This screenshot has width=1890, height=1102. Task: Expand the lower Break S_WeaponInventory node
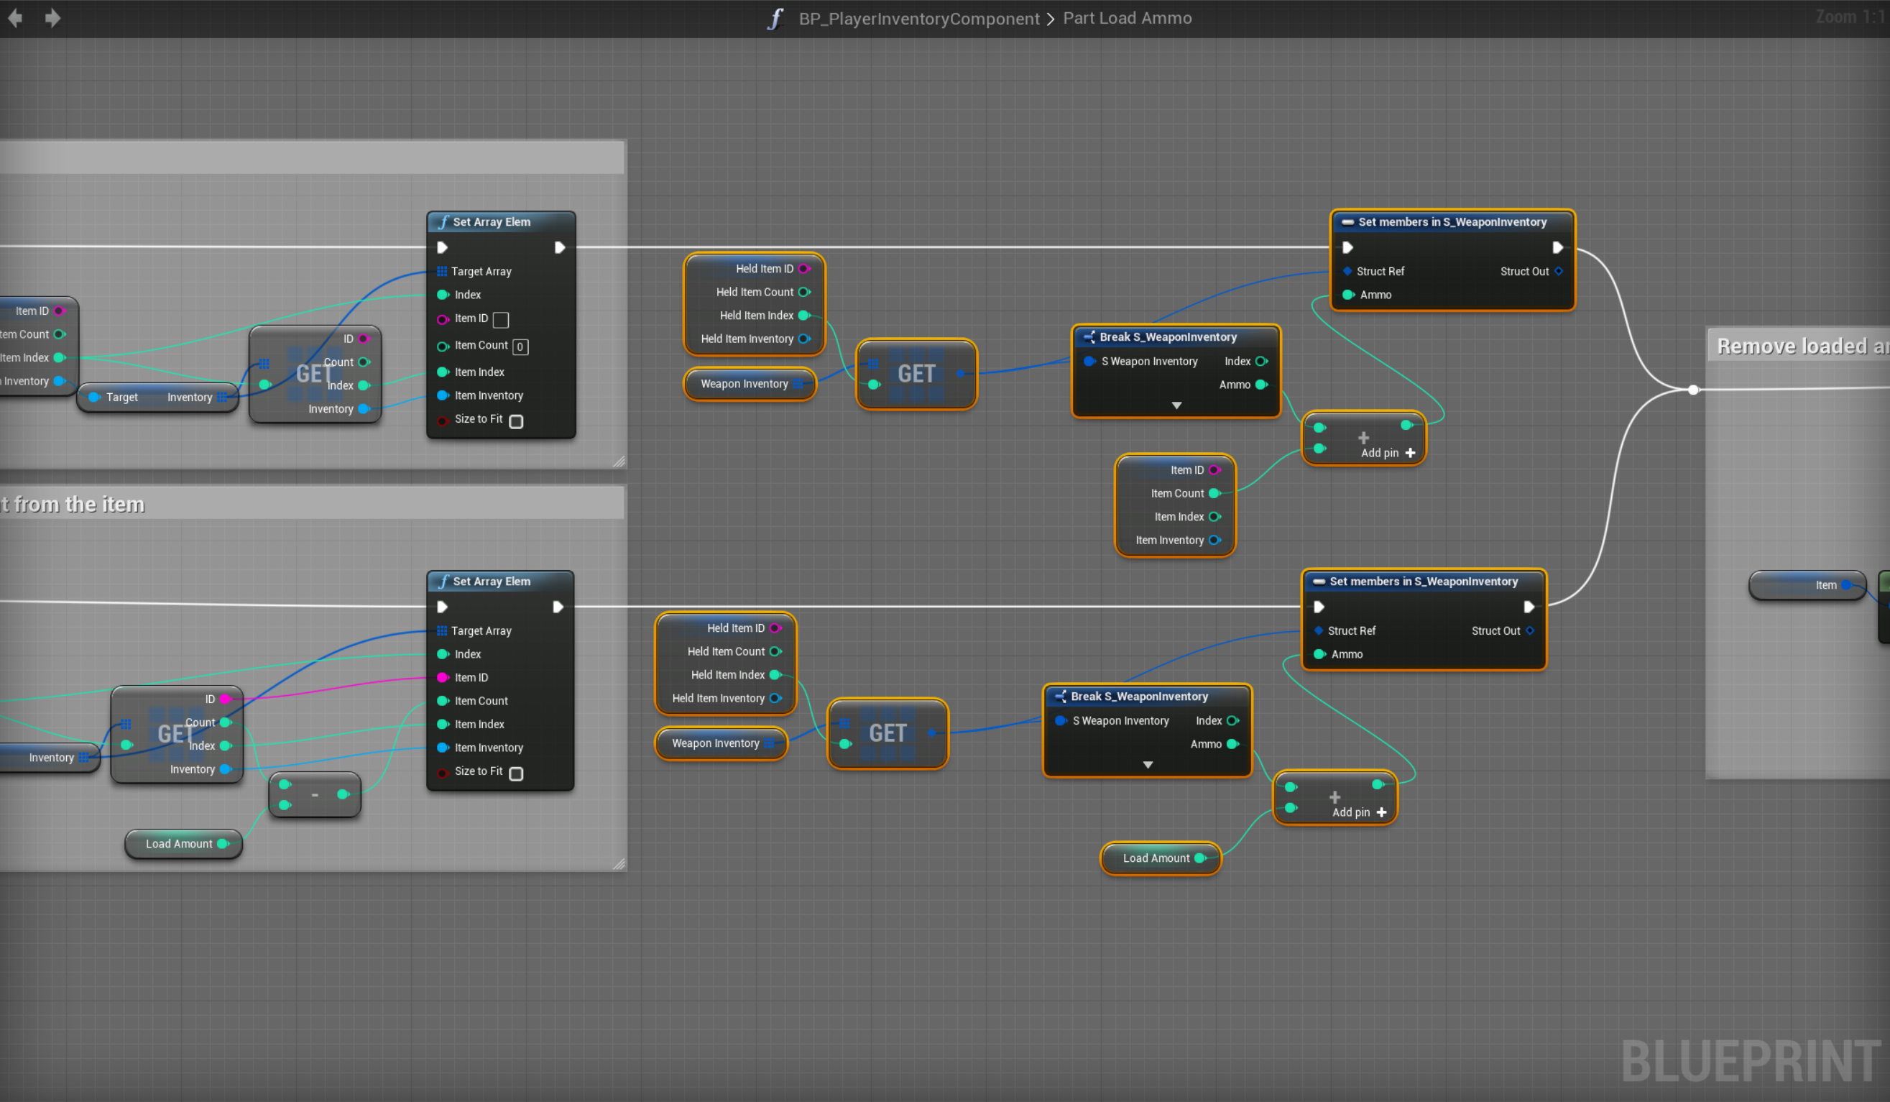tap(1148, 765)
